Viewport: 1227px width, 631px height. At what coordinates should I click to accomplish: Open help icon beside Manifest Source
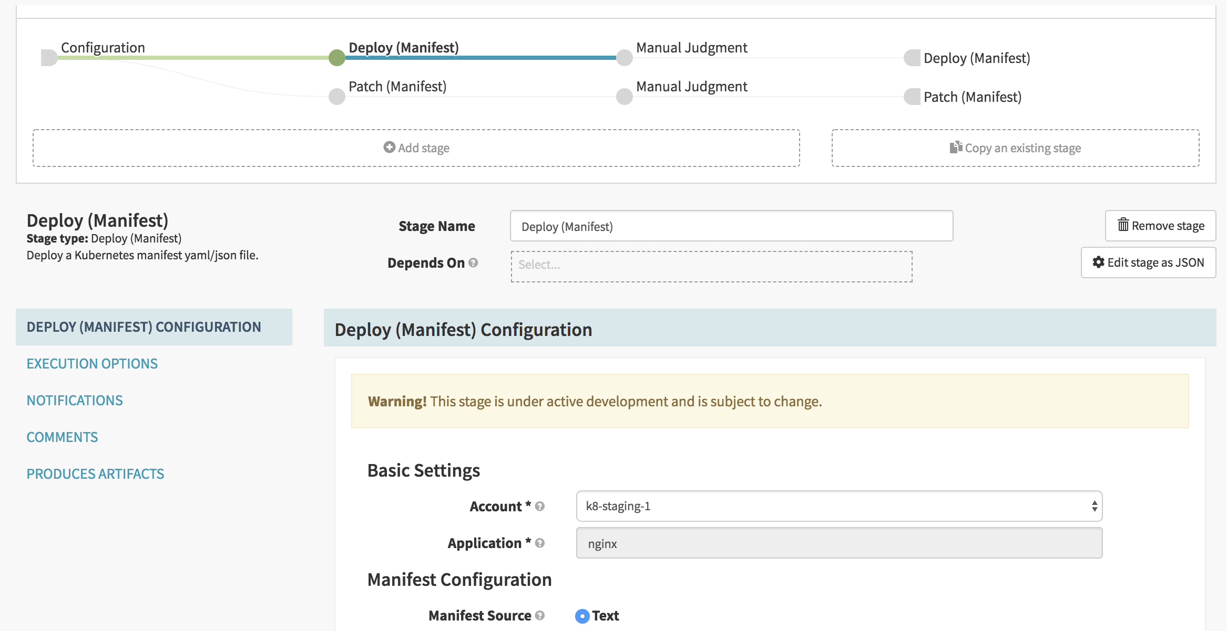coord(540,615)
